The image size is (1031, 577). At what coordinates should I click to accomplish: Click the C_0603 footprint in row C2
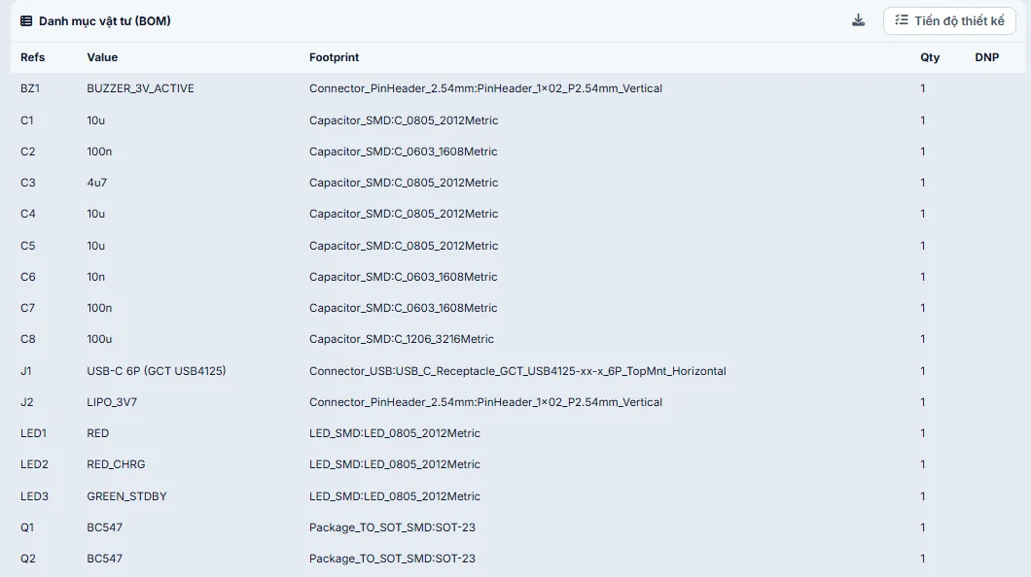click(x=403, y=151)
